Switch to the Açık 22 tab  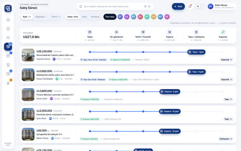(27, 17)
